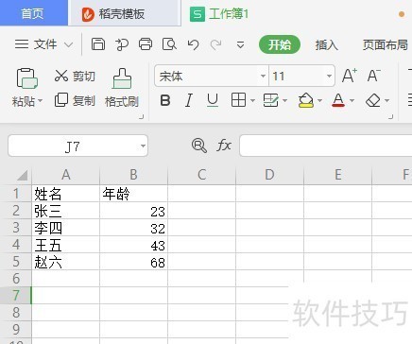
Task: Select row 7 header
Action: [16, 296]
